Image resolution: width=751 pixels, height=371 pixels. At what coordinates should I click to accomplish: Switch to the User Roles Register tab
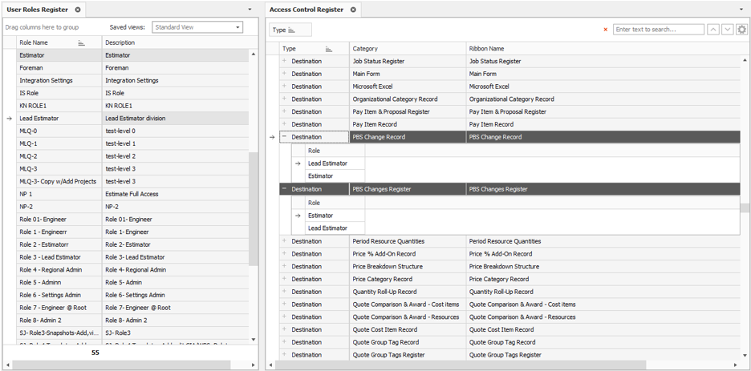[37, 10]
